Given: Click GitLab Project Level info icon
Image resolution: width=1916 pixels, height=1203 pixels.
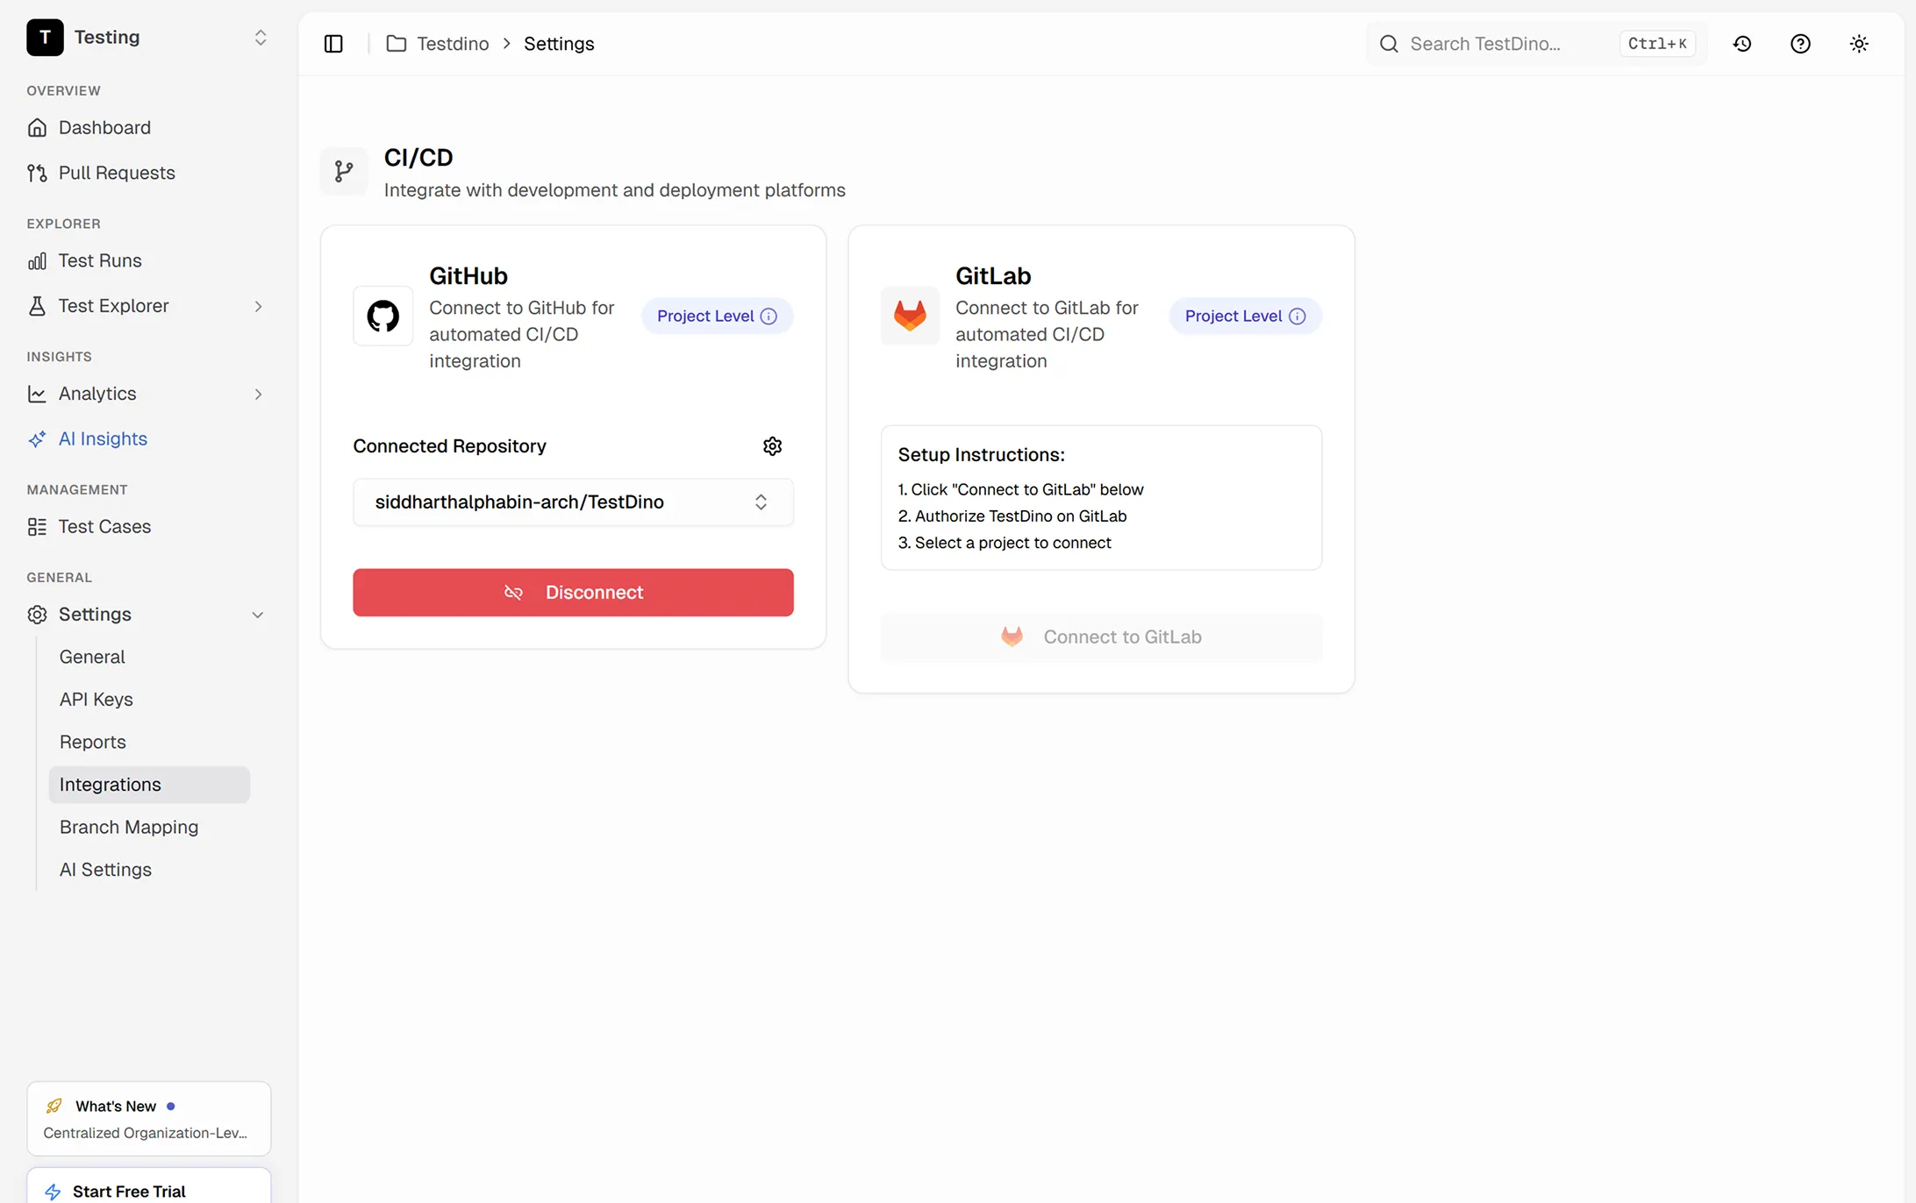Looking at the screenshot, I should pyautogui.click(x=1297, y=317).
